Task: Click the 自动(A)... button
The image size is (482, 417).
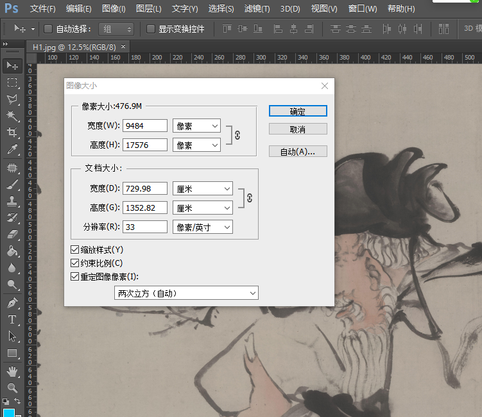Action: click(298, 151)
